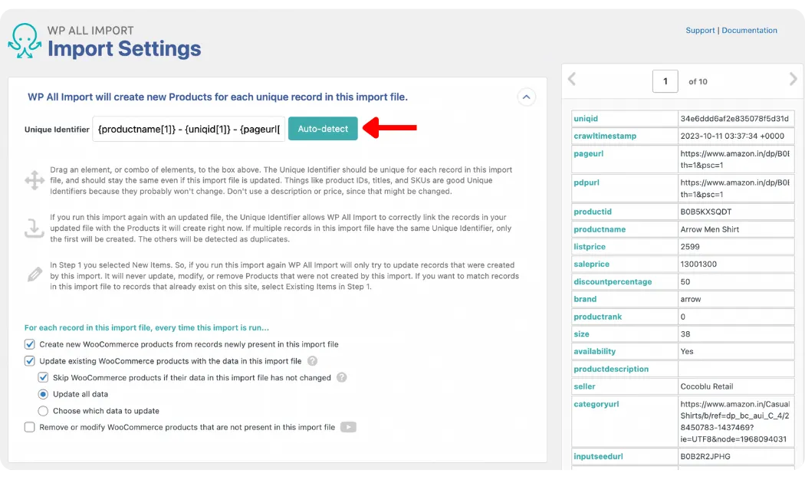Uncheck creating new WooCommerce products from records

[x=29, y=343]
